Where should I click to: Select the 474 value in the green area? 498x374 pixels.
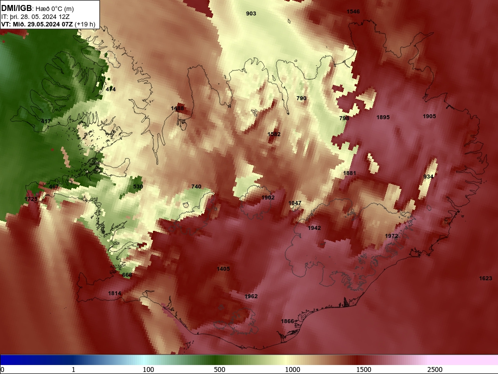(x=111, y=89)
